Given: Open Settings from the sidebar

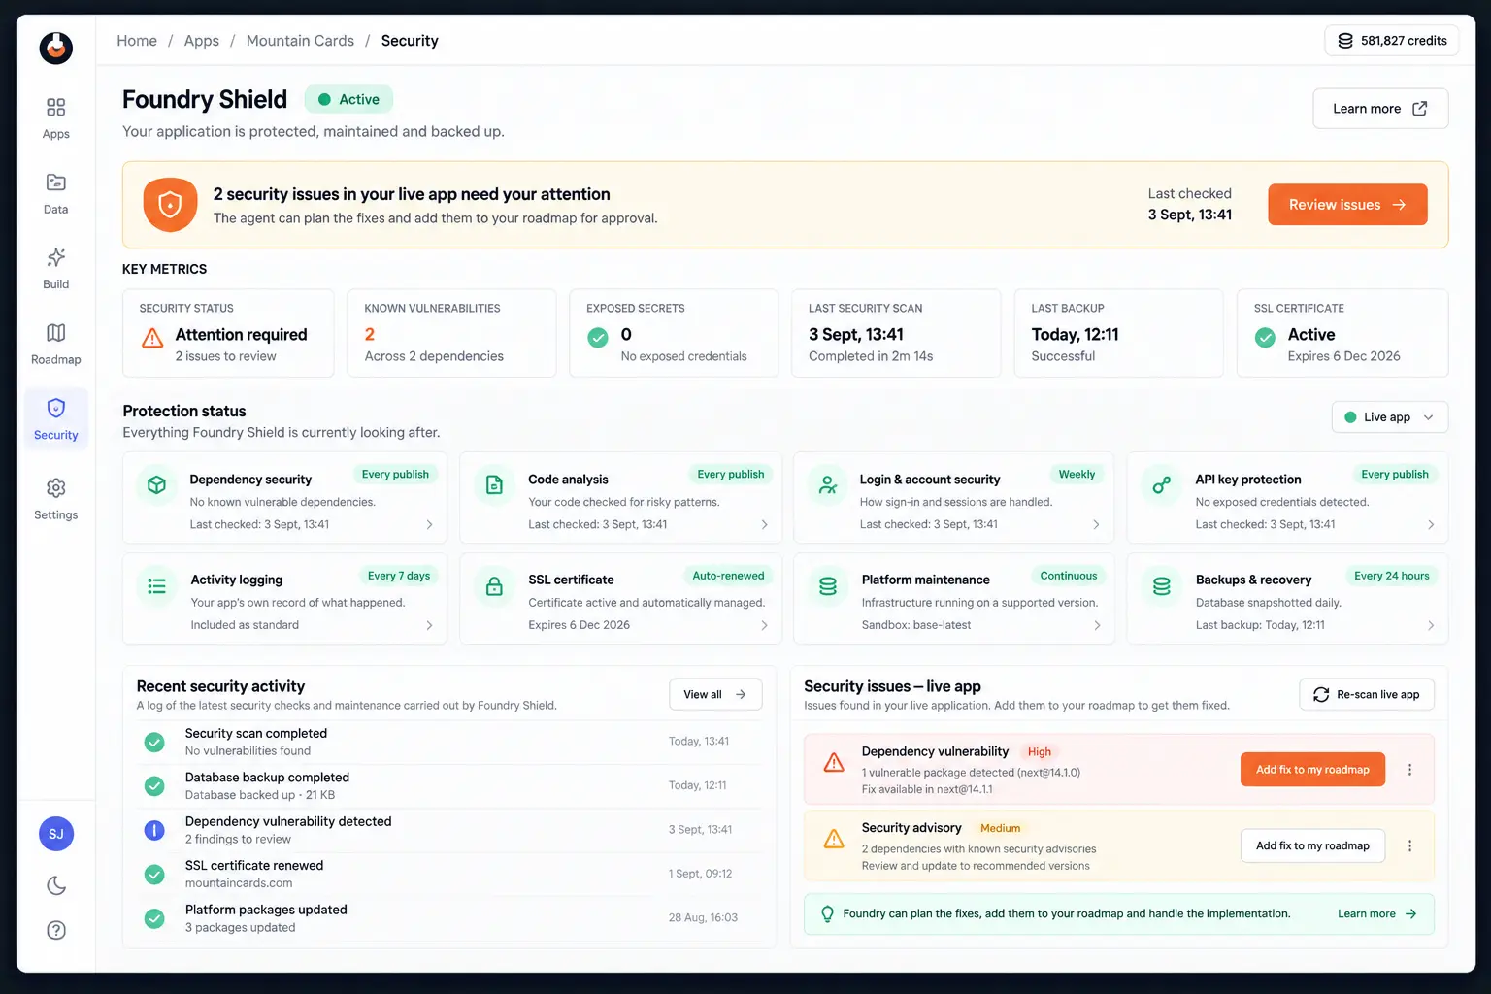Looking at the screenshot, I should [x=56, y=499].
